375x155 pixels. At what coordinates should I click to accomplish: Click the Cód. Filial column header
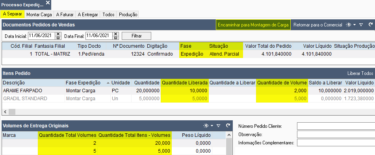point(18,46)
